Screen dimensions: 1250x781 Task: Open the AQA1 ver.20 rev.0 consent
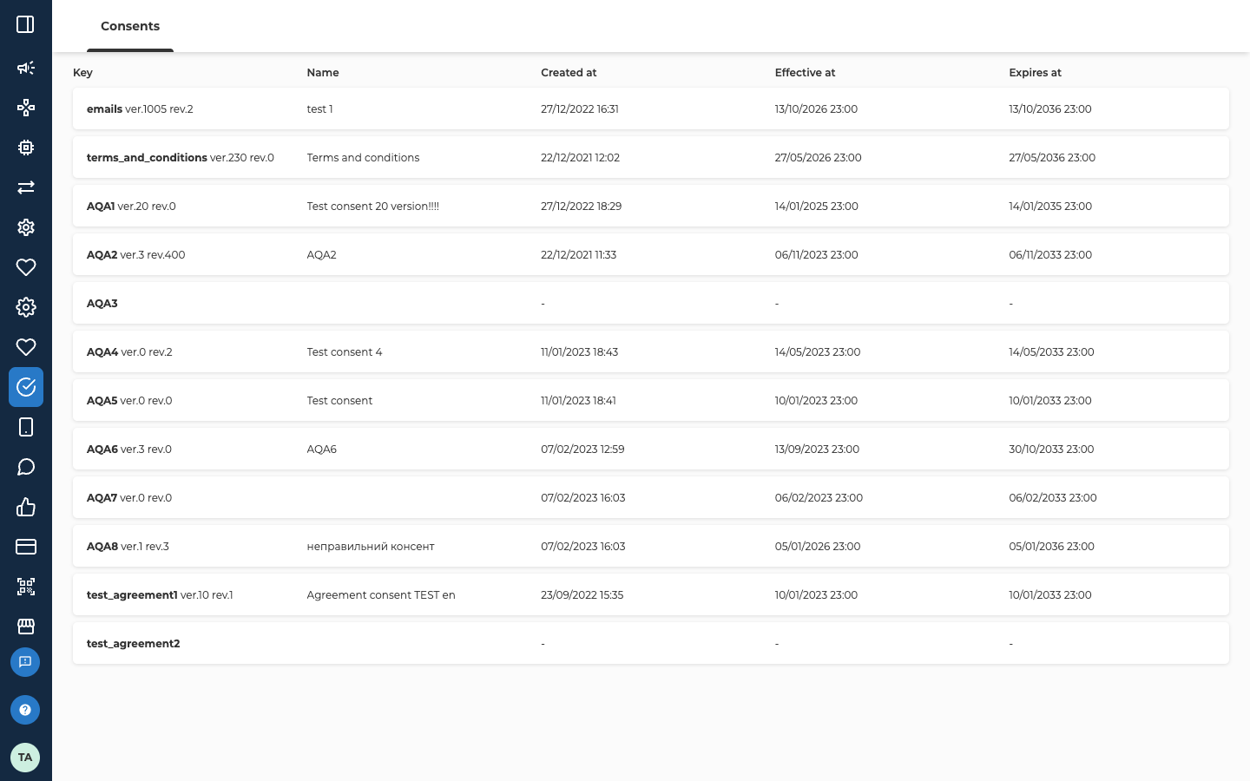tap(651, 206)
